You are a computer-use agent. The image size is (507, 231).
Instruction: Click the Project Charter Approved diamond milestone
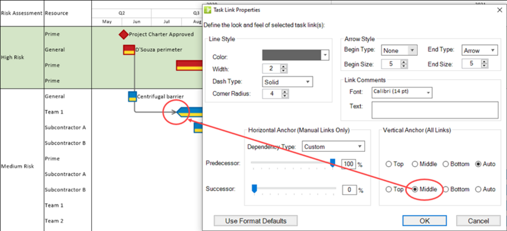coord(124,34)
